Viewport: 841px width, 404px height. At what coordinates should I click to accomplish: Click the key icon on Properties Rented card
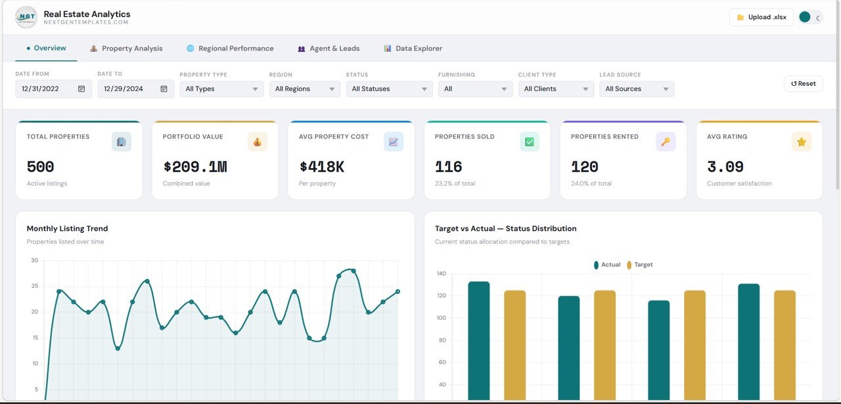tap(665, 141)
